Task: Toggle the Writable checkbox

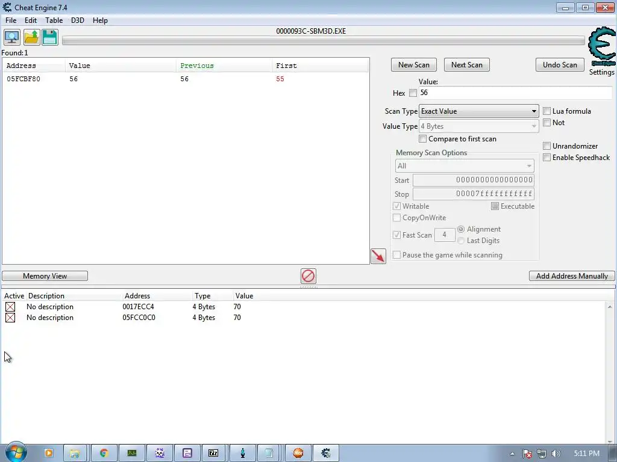Action: point(396,206)
